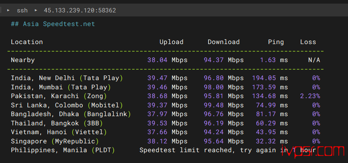Image resolution: width=348 pixels, height=163 pixels.
Task: Click New Delhi upload 39.47
Action: [158, 78]
